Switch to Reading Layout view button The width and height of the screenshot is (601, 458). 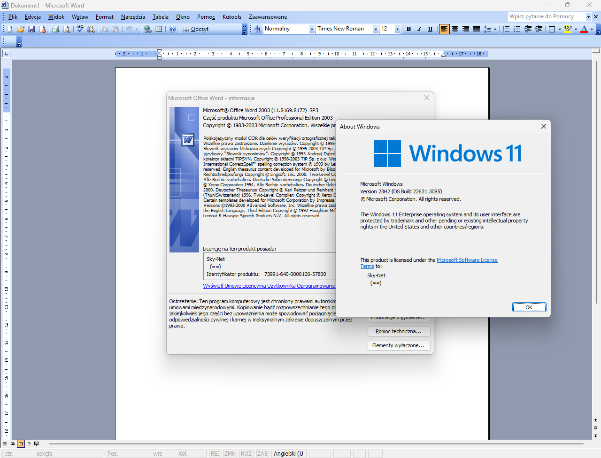click(37, 443)
